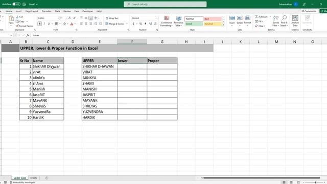Open Font settings dialog launcher

pos(77,30)
